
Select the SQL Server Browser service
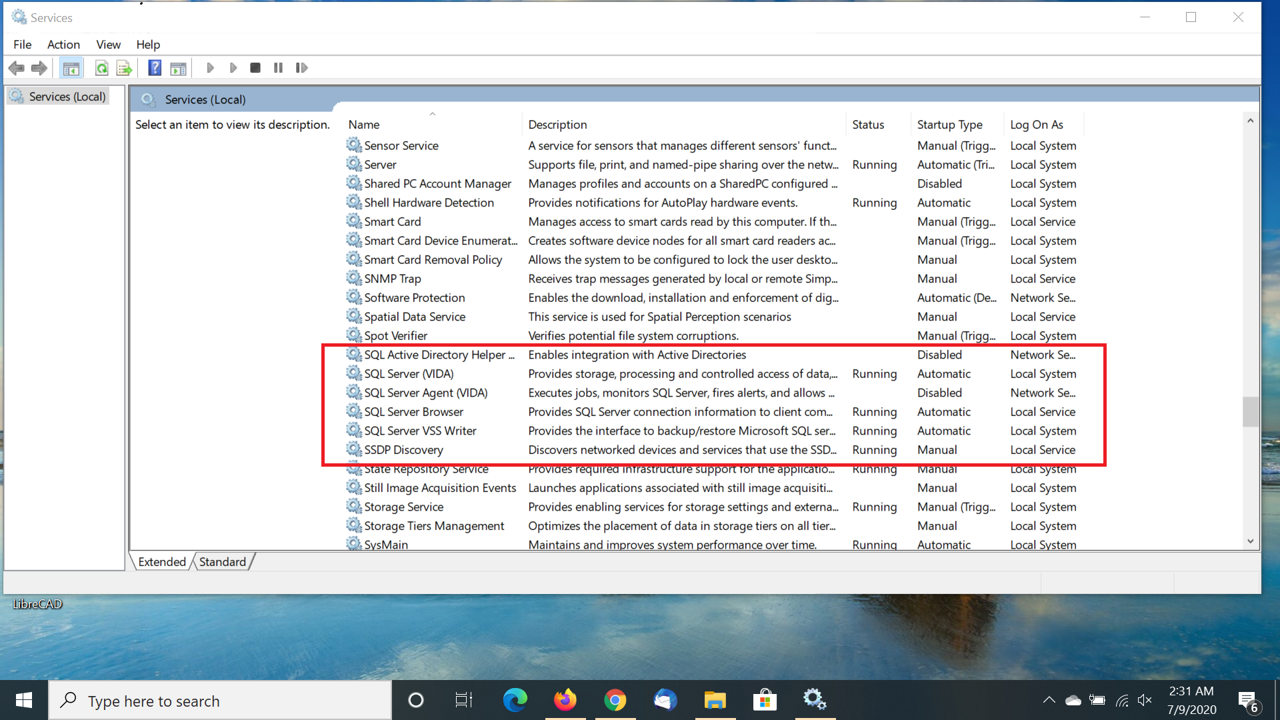[x=413, y=412]
